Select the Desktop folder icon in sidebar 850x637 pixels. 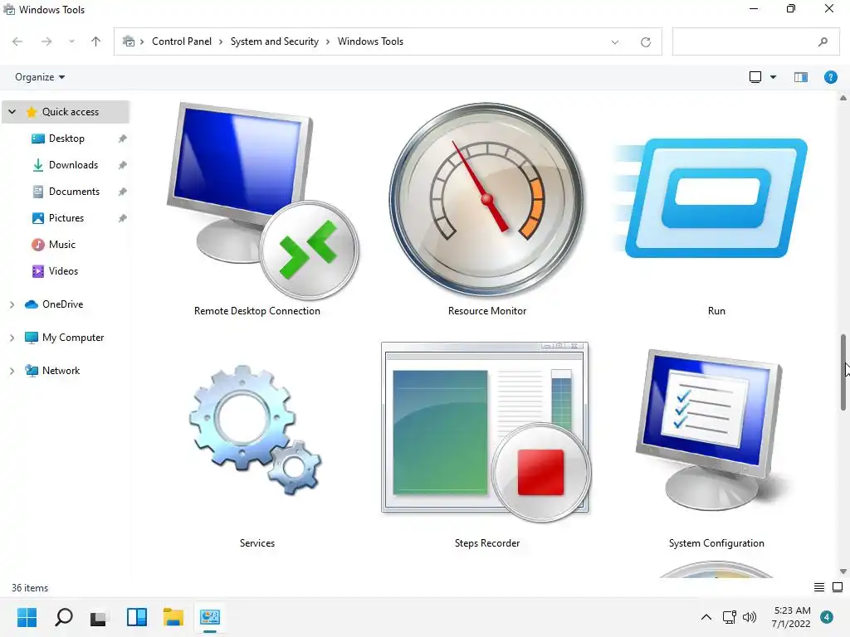pos(38,139)
